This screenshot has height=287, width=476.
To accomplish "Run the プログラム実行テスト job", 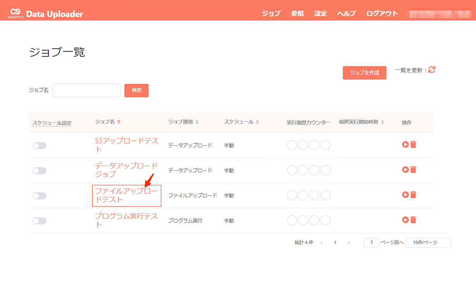I will tap(406, 220).
